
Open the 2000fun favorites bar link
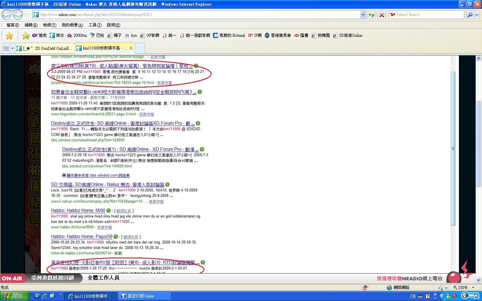click(x=77, y=35)
